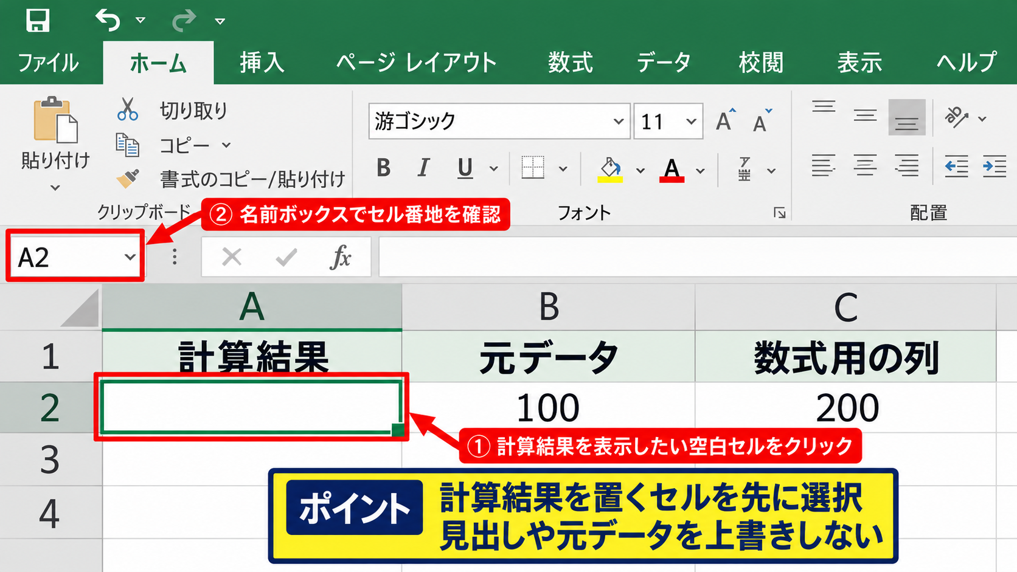Click the decrease indent icon
1017x572 pixels.
coord(956,166)
